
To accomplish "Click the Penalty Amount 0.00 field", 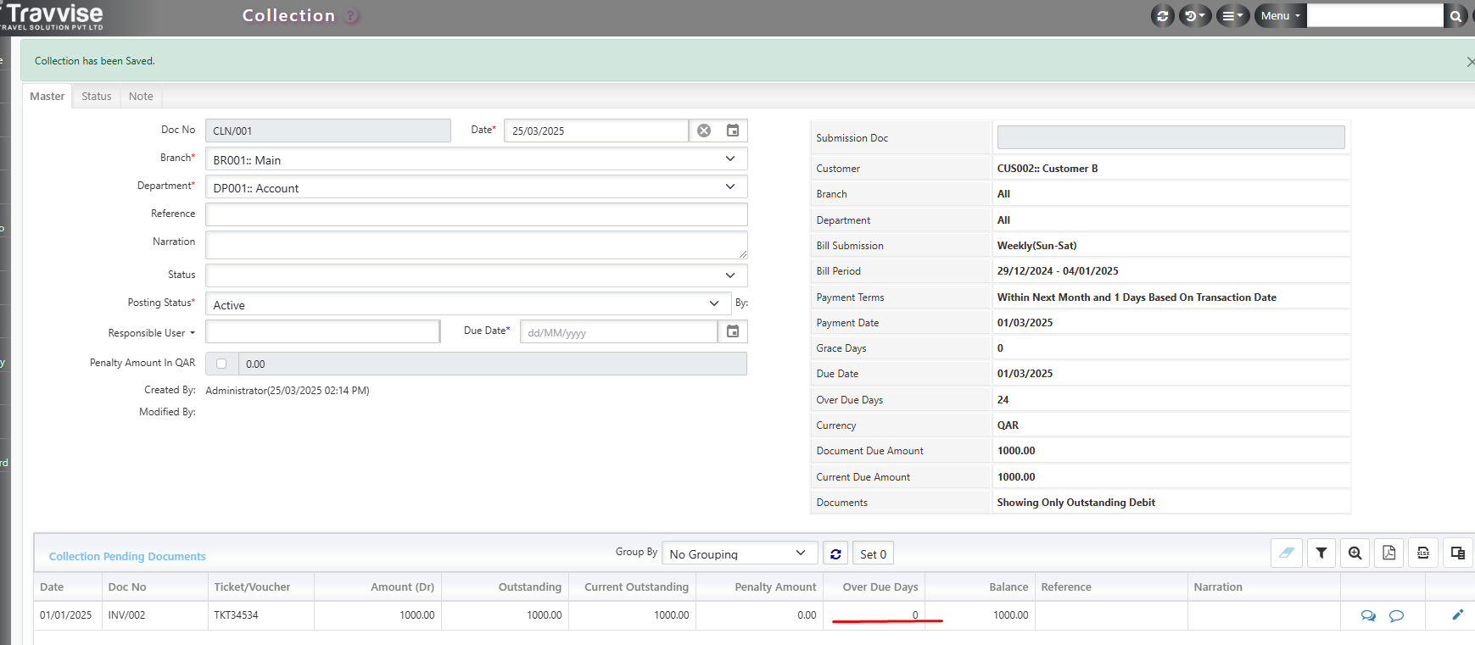I will [492, 364].
